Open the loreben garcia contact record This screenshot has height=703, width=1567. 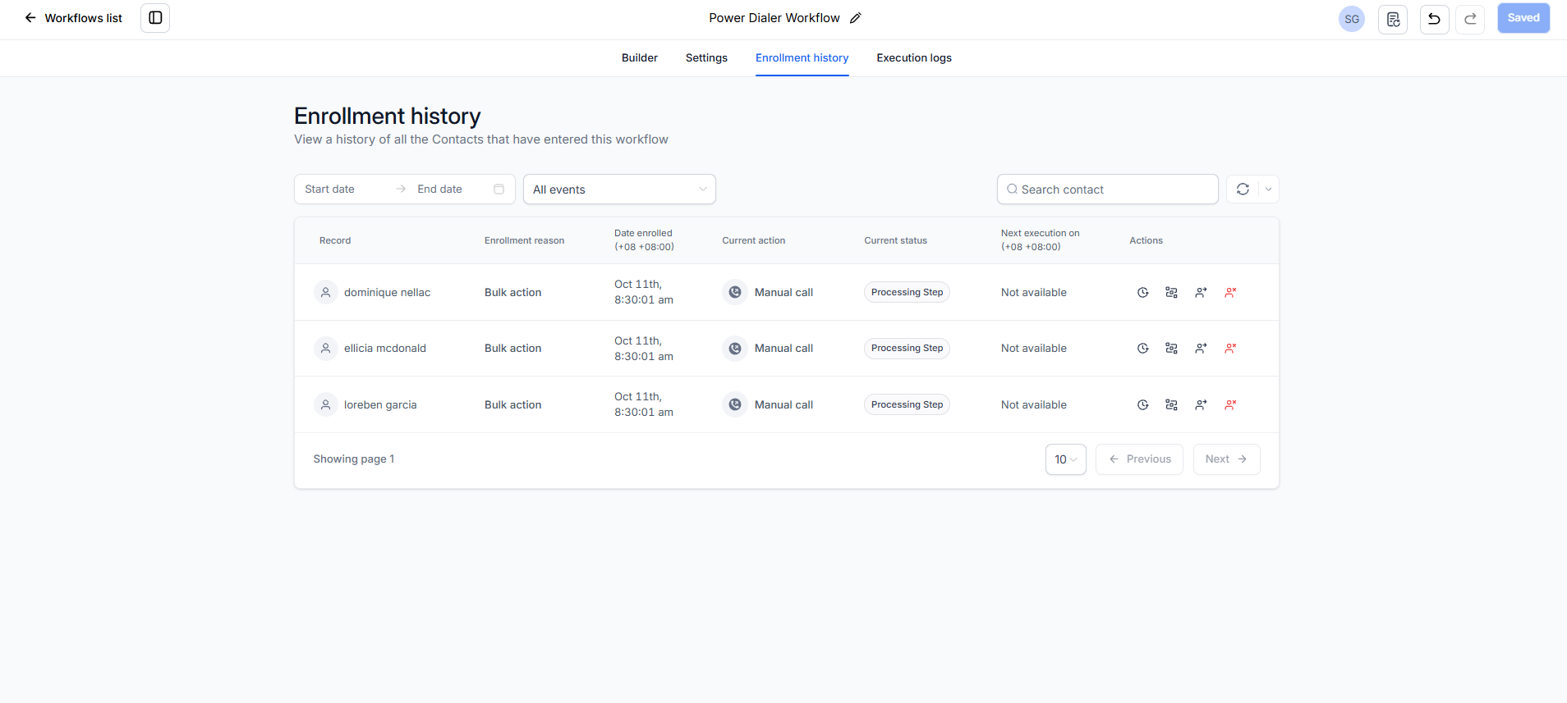[380, 405]
